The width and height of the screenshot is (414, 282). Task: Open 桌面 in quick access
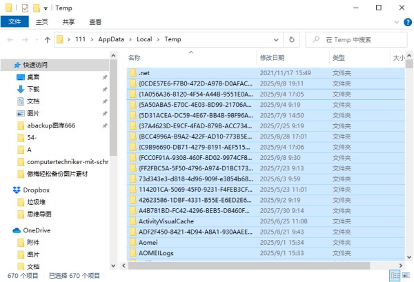[33, 77]
